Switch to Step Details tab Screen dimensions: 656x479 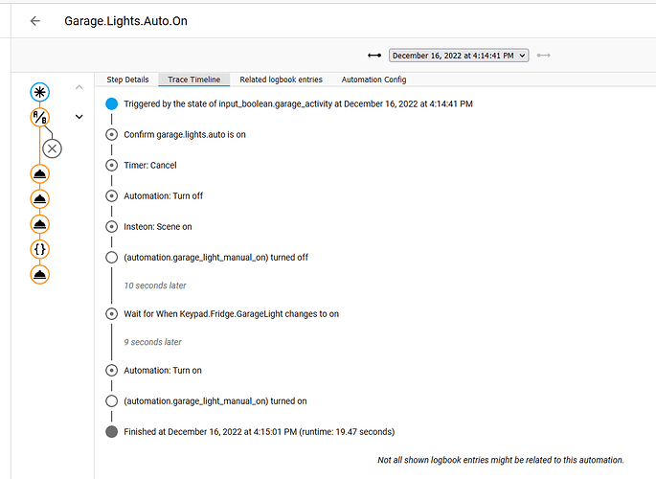point(127,80)
